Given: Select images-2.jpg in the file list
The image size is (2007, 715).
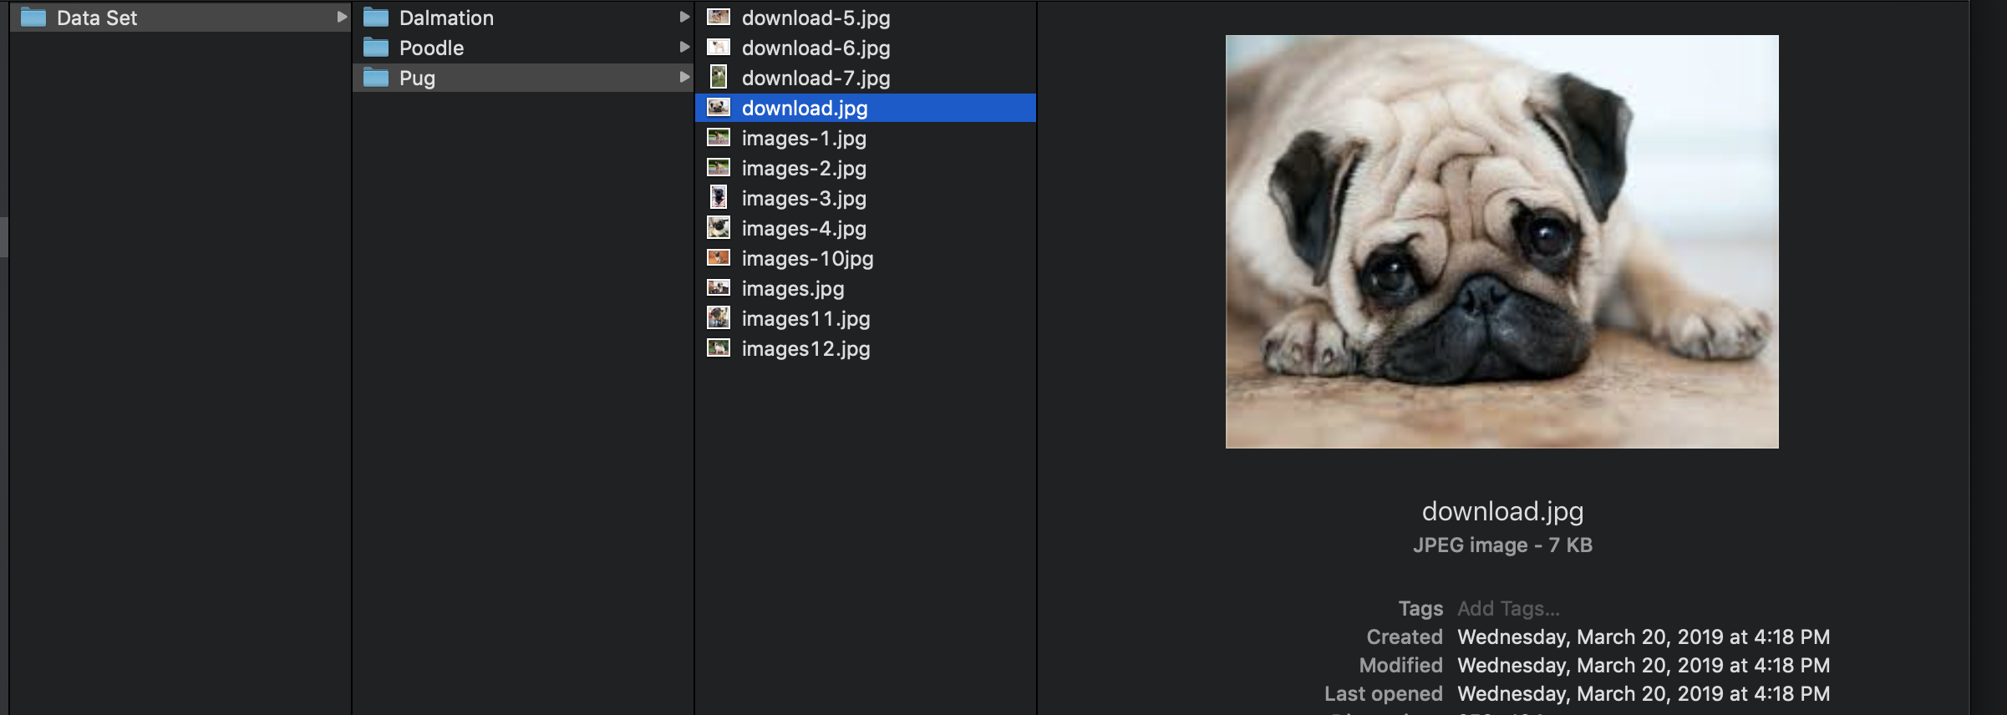Looking at the screenshot, I should pos(804,168).
